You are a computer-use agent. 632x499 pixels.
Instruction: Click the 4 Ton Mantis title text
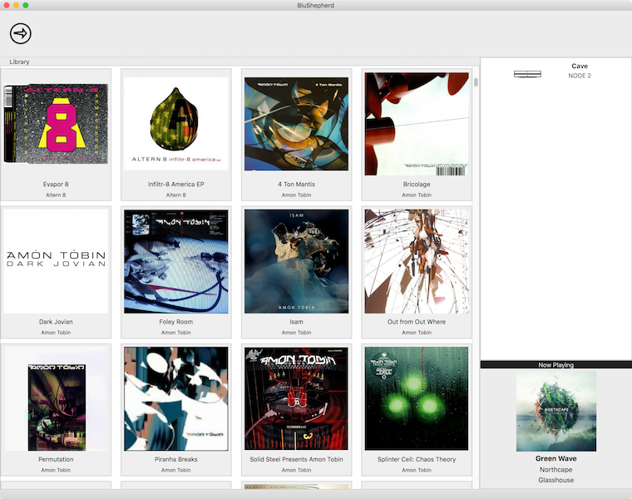pyautogui.click(x=296, y=184)
